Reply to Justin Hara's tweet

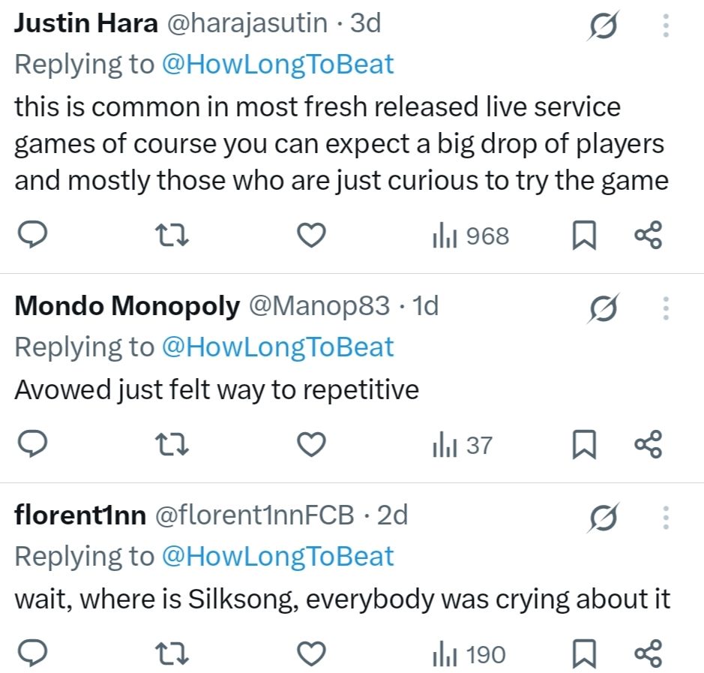[33, 236]
